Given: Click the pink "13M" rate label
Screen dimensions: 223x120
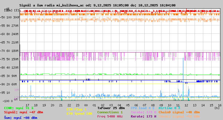Looking at the screenshot, I should (16, 97).
